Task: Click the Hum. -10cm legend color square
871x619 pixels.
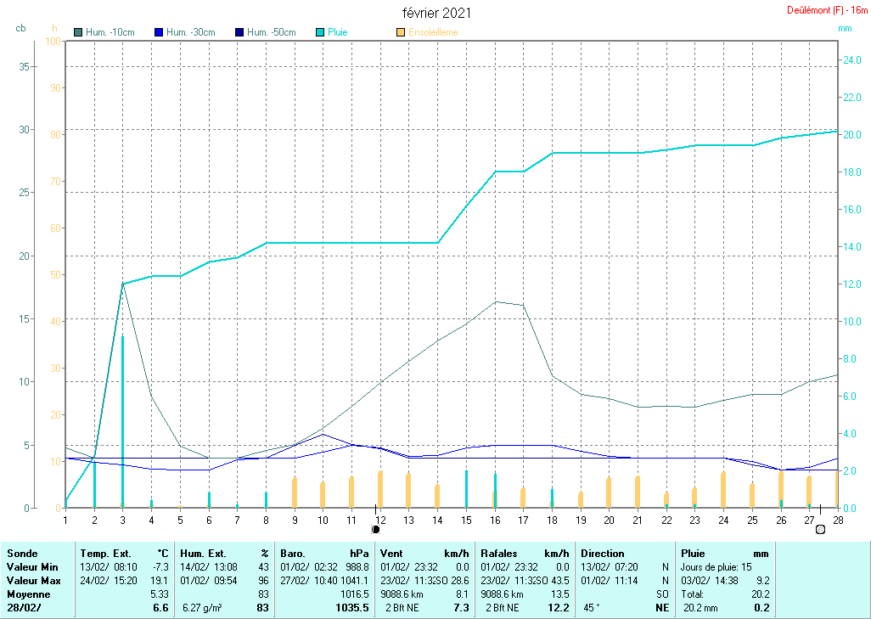Action: (x=79, y=32)
